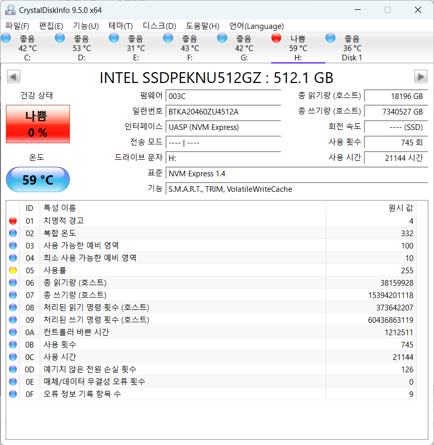Click status dot of attribute 06
This screenshot has height=445, width=434.
pyautogui.click(x=13, y=283)
